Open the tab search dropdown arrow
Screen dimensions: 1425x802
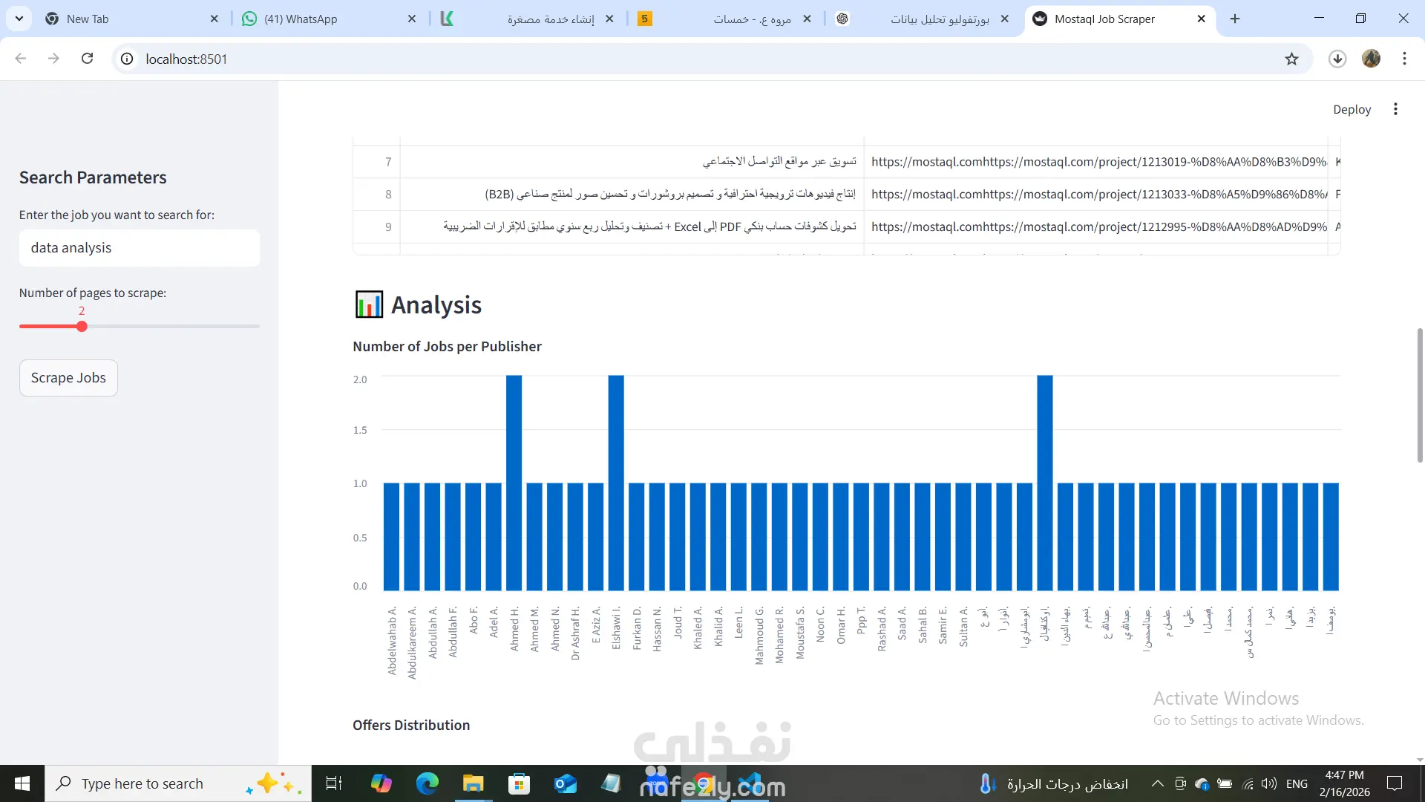click(19, 19)
